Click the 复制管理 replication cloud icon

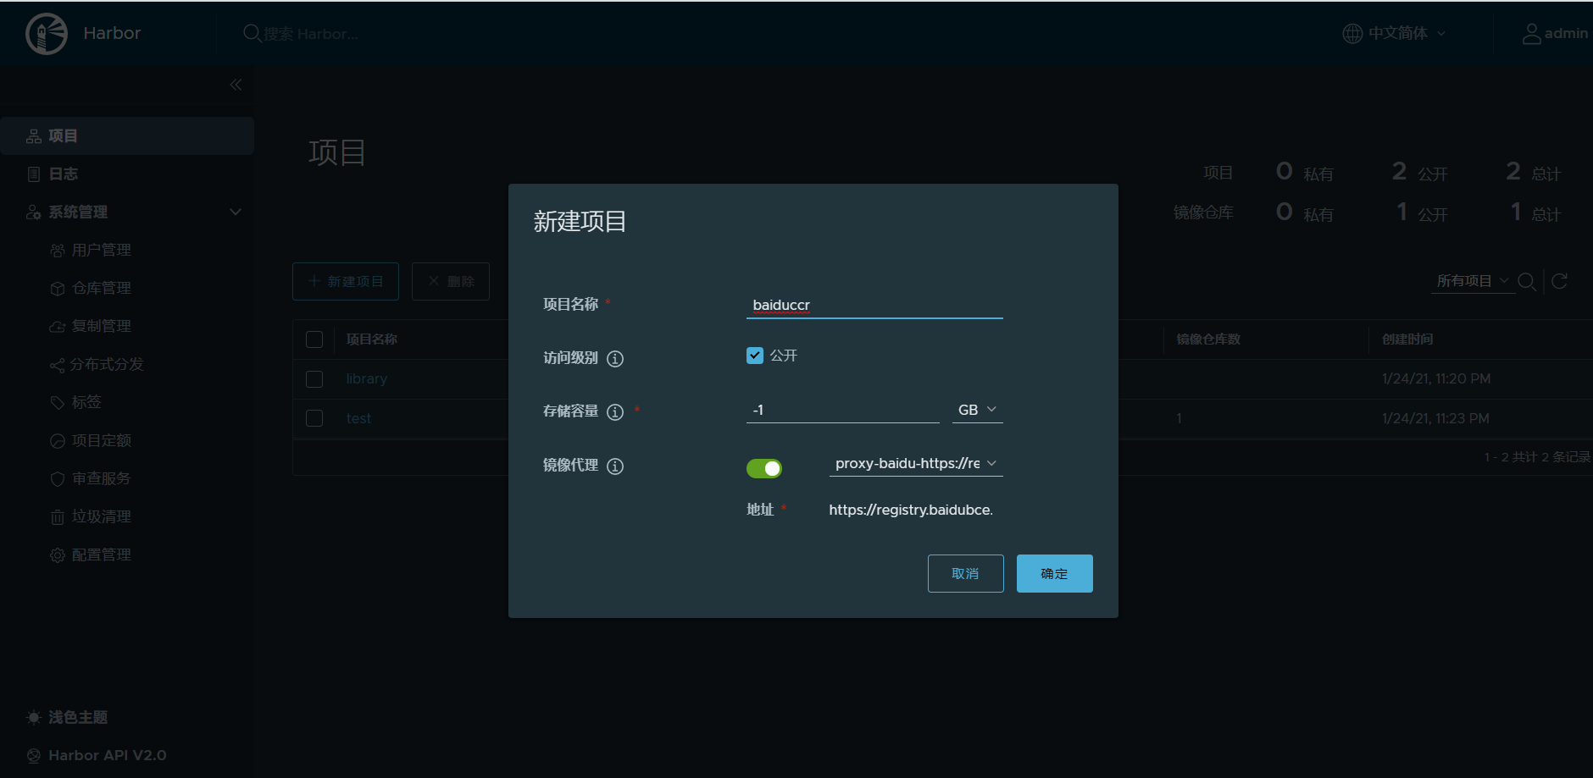58,327
